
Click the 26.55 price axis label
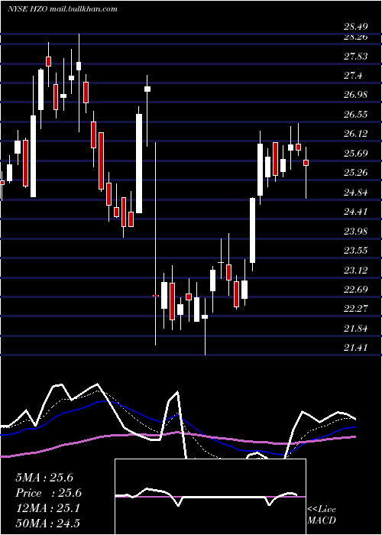tap(356, 115)
